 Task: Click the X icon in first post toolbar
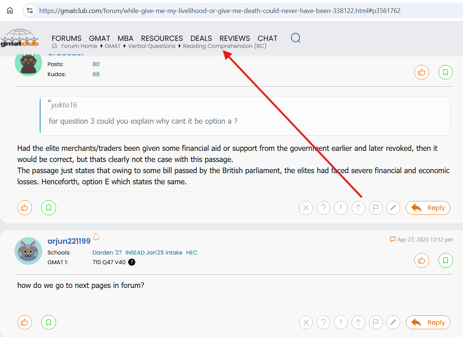pyautogui.click(x=306, y=208)
